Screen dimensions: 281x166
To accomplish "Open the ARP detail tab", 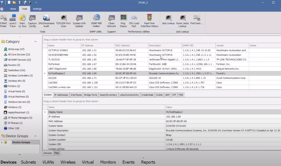I will 167,95.
